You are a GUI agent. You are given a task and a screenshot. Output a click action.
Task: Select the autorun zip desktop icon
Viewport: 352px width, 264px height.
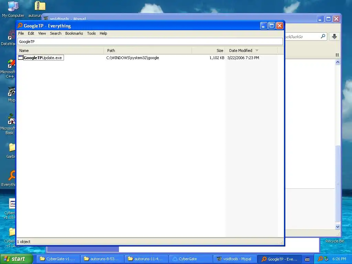tap(40, 6)
